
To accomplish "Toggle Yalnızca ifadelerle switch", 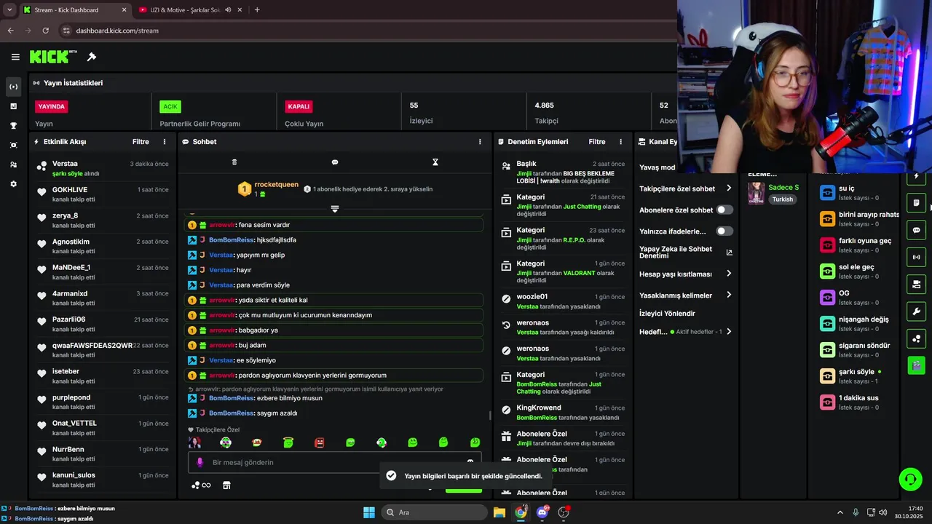I will tap(724, 231).
